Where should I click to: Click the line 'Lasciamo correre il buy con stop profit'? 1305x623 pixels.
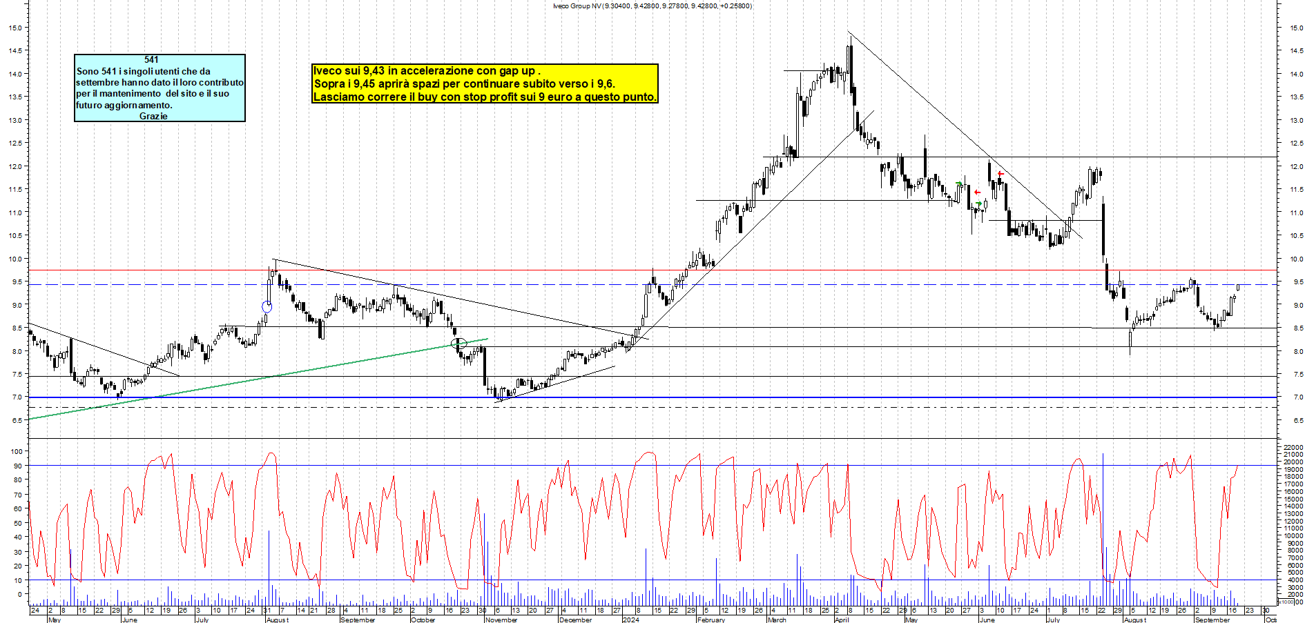coord(485,97)
